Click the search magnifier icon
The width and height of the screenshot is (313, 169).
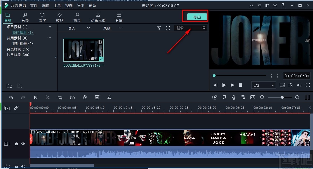204,28
